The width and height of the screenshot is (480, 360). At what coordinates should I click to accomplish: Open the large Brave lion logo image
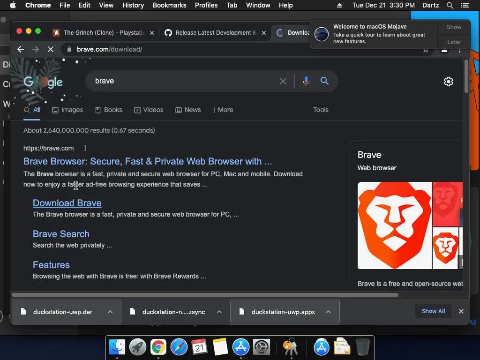[395, 225]
